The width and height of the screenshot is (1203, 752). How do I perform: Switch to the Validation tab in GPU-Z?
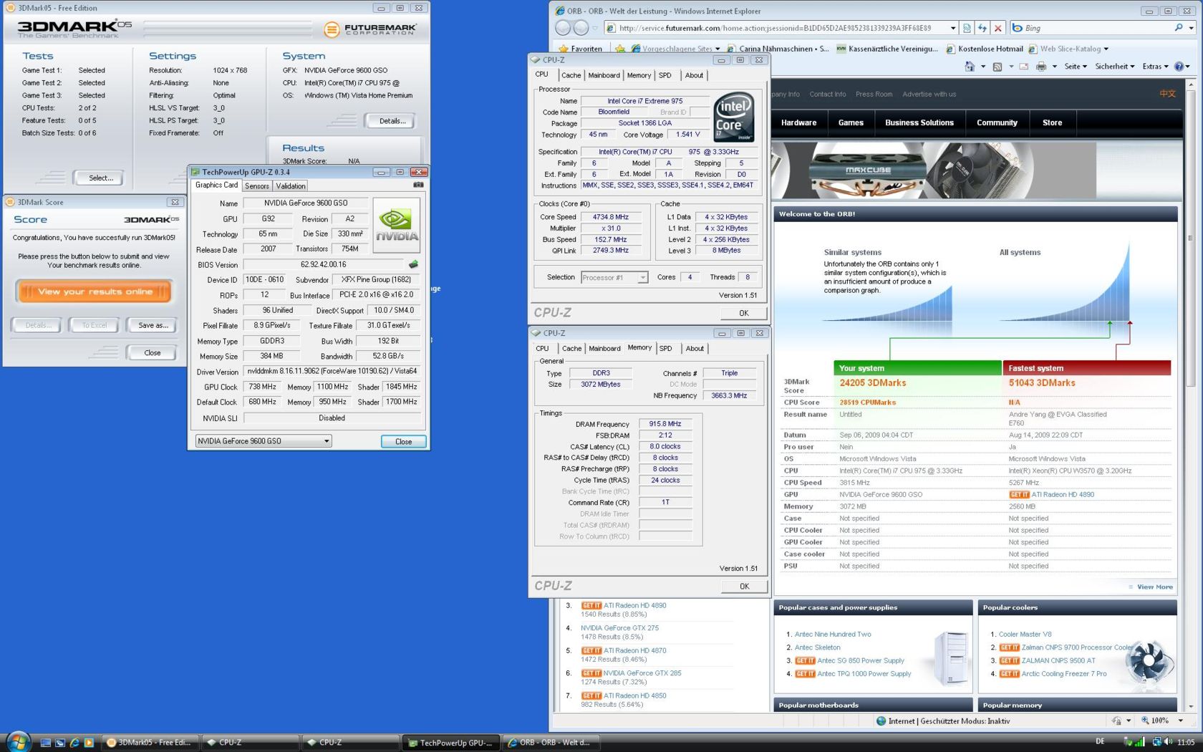[291, 185]
